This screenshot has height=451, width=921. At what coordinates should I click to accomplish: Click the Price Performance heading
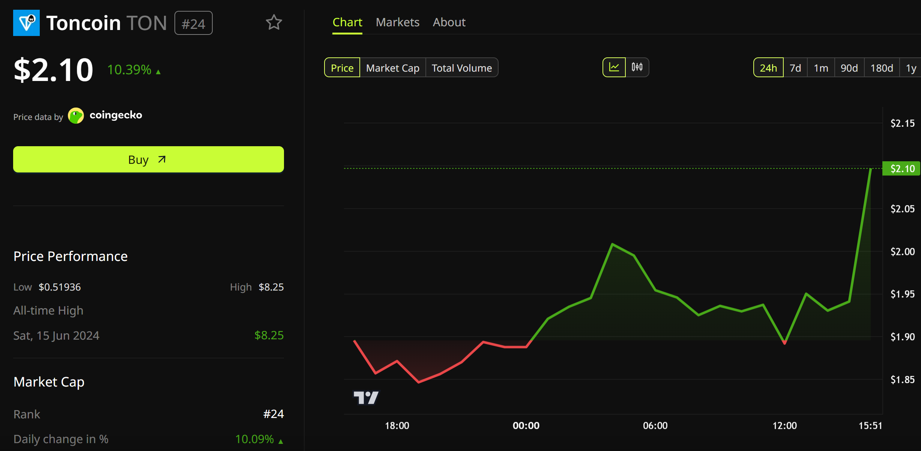[71, 256]
